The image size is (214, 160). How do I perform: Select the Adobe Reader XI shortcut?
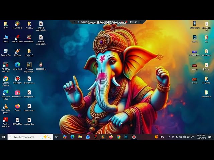click(6, 122)
